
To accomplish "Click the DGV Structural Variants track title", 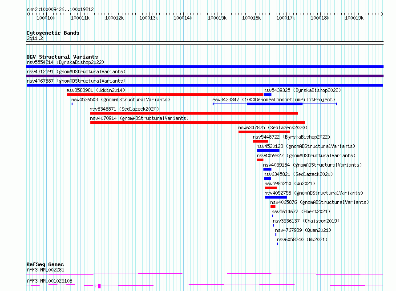I will pos(62,57).
